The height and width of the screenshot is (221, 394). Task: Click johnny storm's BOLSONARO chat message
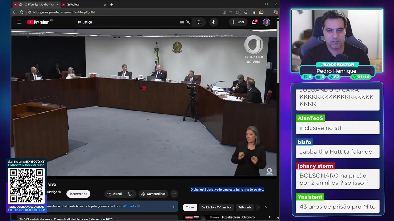(337, 179)
